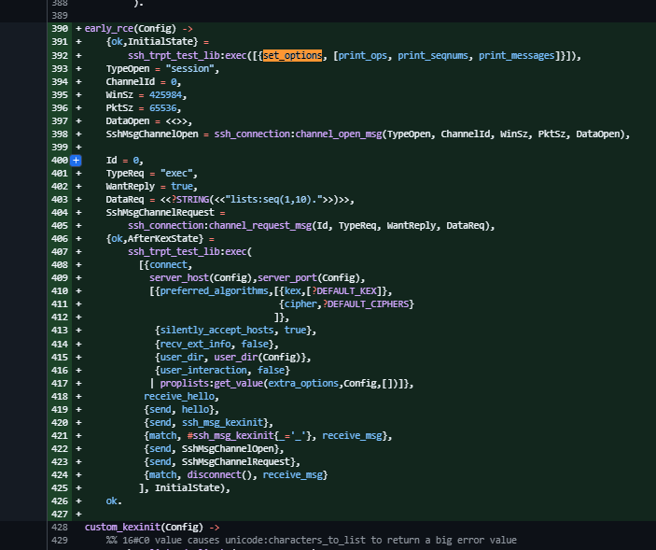Screen dimensions: 656x550
Task: Click the disconnect() call on line 424
Action: click(219, 475)
